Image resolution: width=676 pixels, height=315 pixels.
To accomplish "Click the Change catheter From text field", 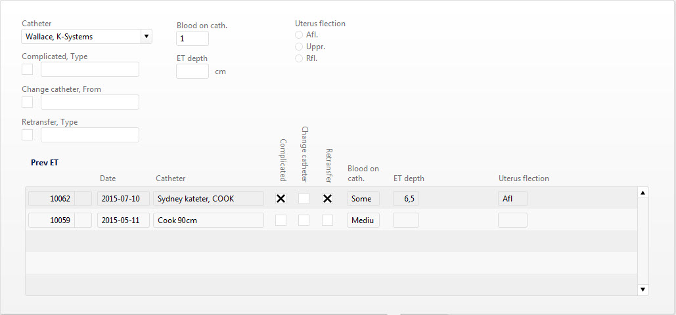I will (x=90, y=102).
